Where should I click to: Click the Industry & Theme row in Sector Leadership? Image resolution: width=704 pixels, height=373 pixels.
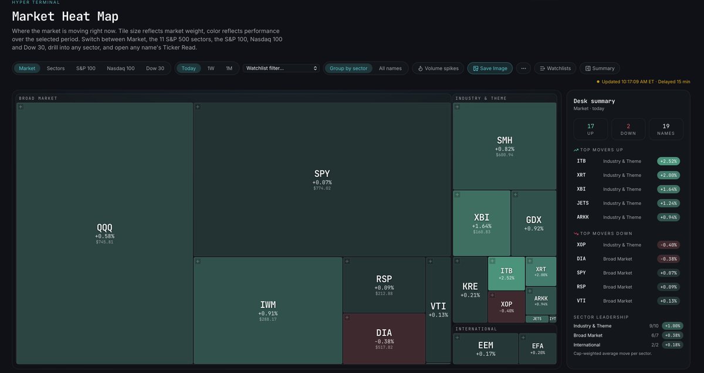coord(628,326)
